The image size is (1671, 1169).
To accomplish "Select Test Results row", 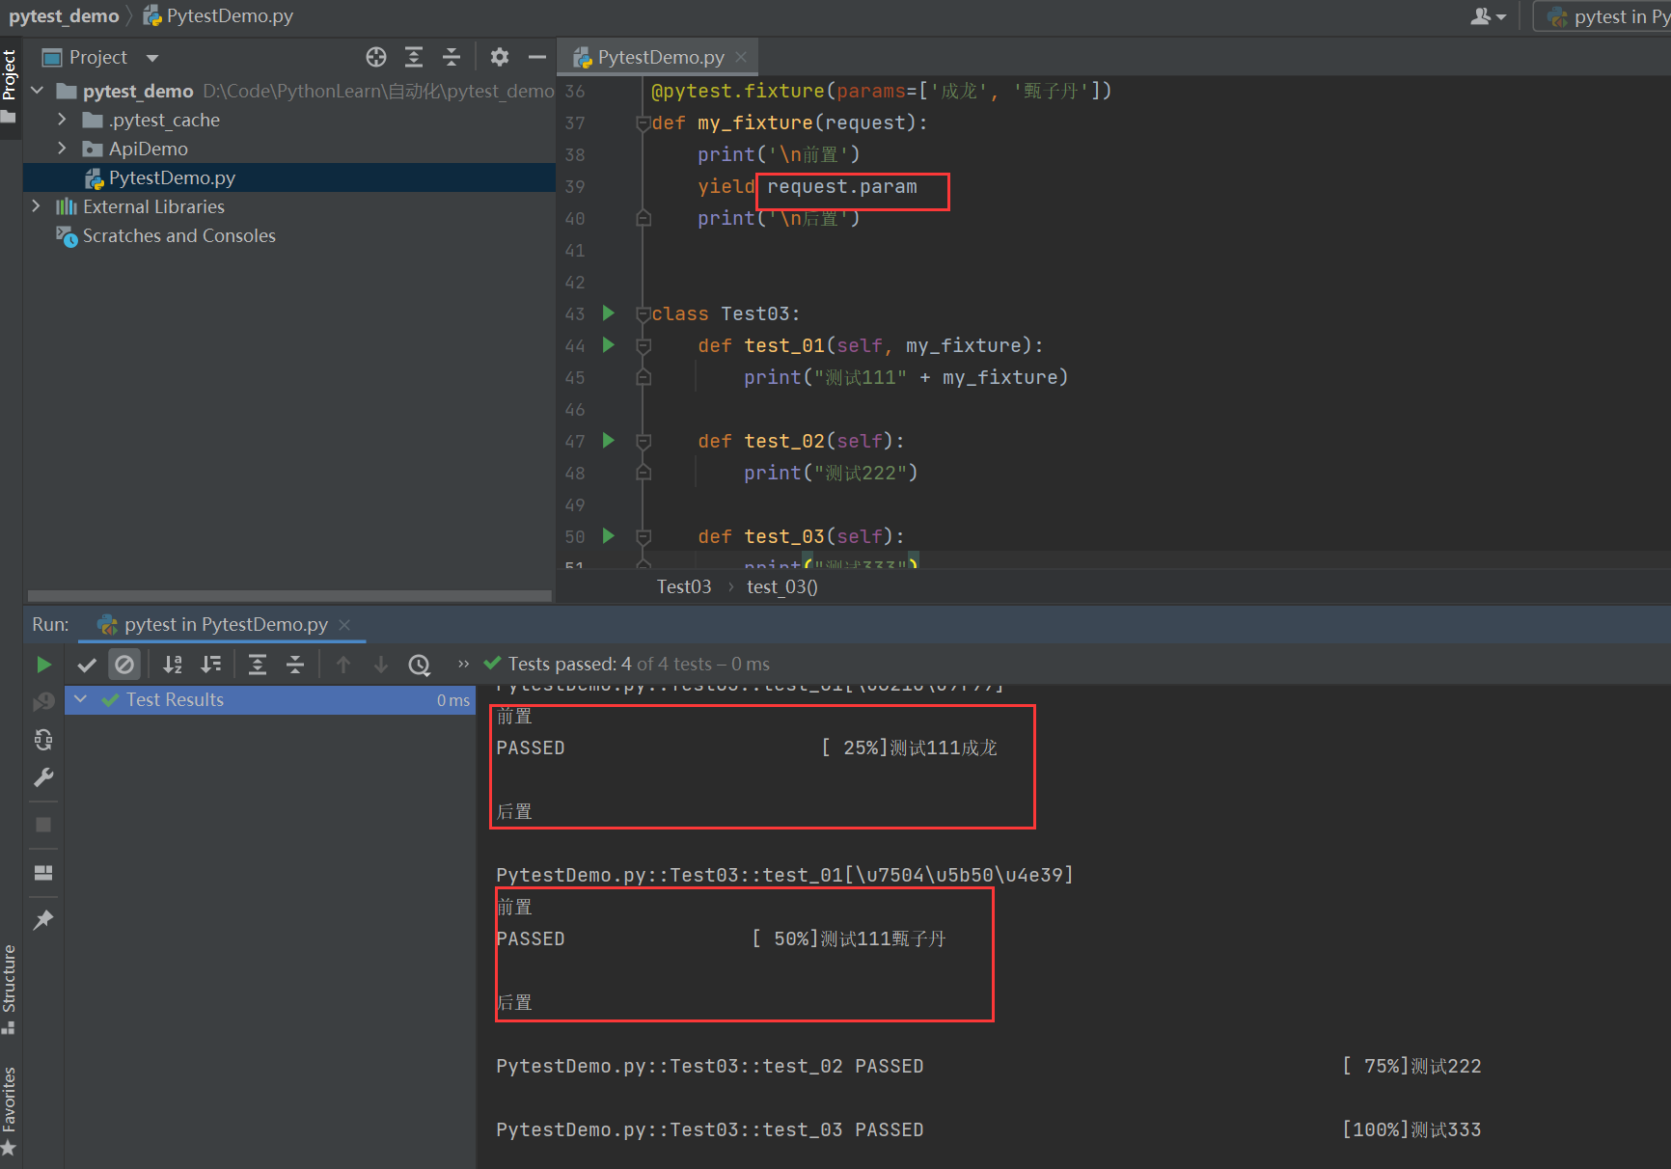I will click(x=270, y=700).
